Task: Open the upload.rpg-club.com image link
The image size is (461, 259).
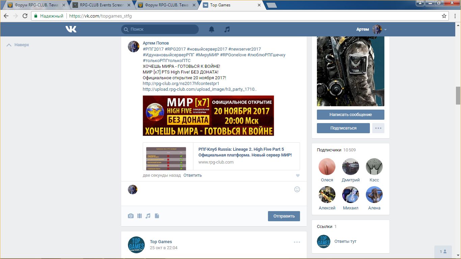Action: pyautogui.click(x=200, y=89)
